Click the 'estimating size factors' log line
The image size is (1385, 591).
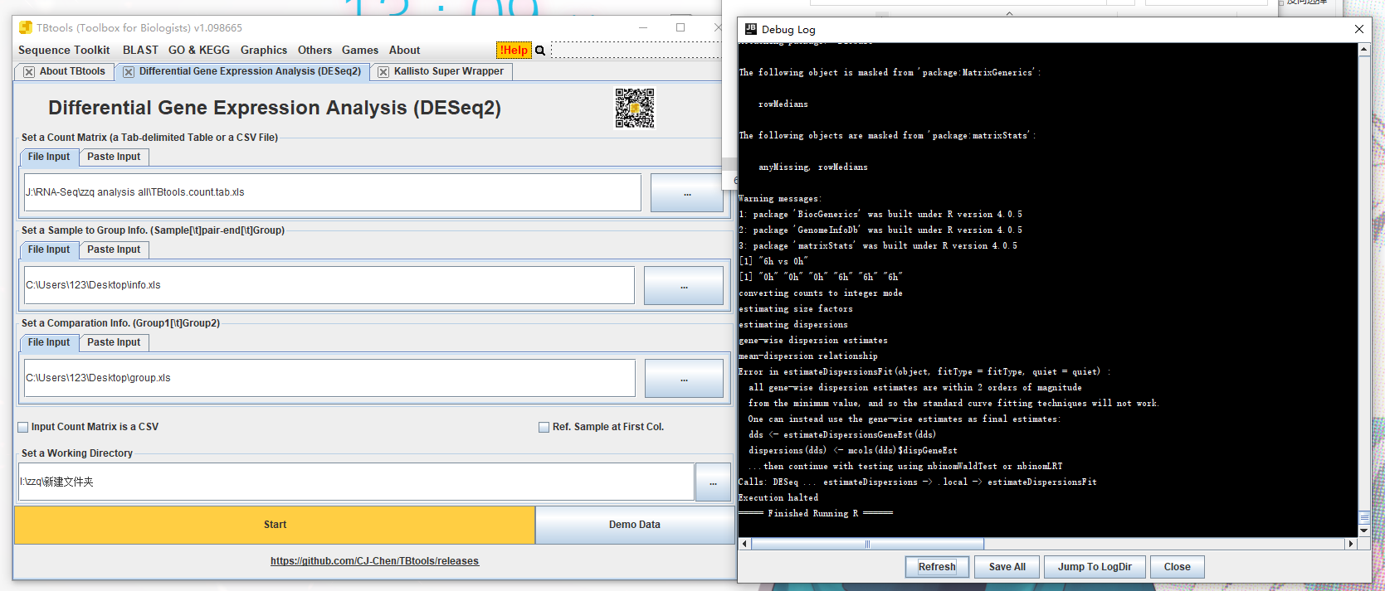click(795, 309)
